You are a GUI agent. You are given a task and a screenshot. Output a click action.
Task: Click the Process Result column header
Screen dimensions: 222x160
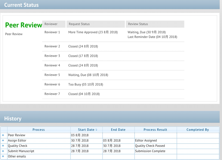point(155,130)
